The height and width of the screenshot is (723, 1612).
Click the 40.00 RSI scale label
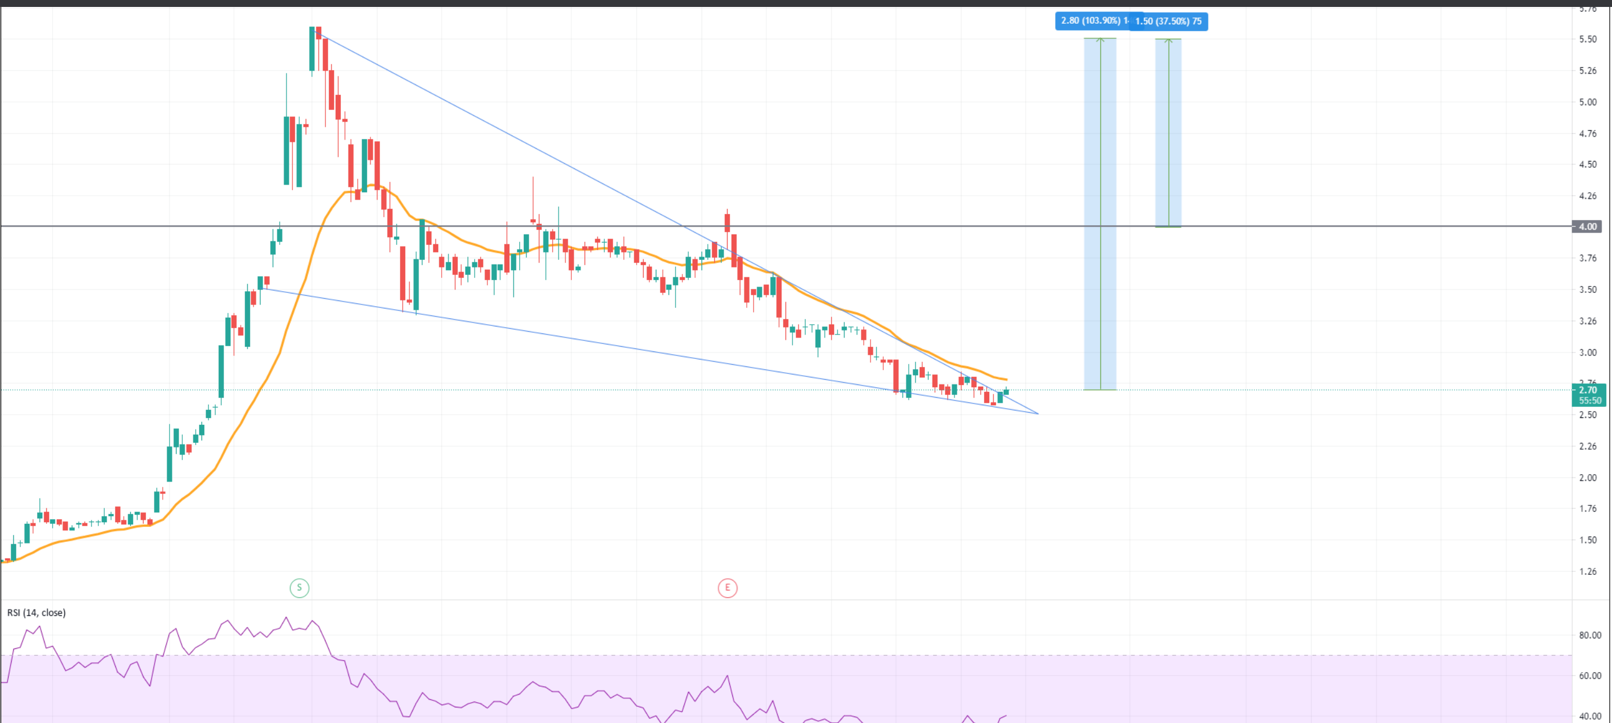click(1589, 716)
